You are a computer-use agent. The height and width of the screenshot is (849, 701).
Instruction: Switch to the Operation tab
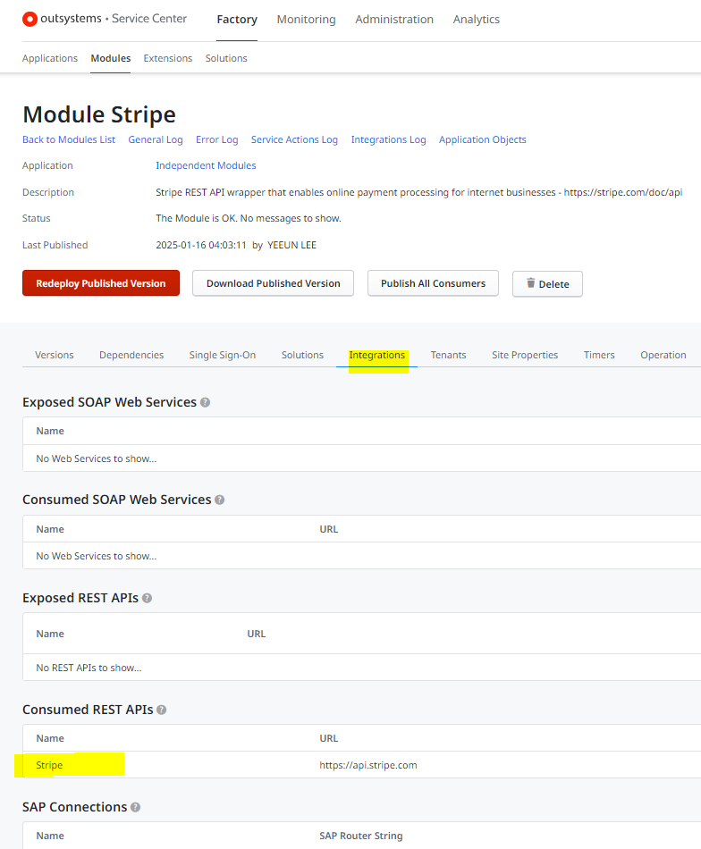point(663,355)
